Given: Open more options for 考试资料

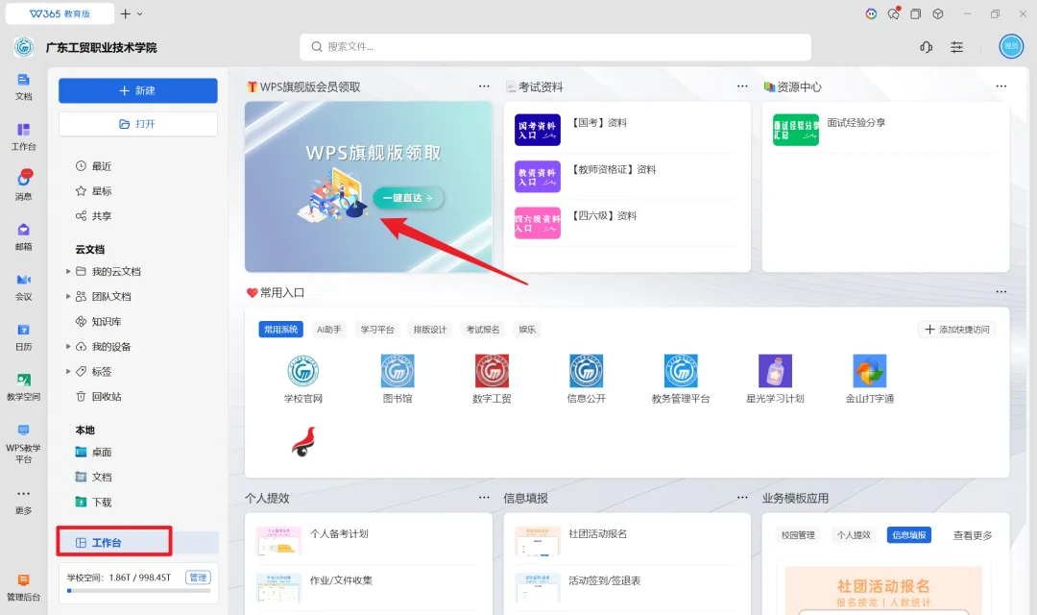Looking at the screenshot, I should pyautogui.click(x=742, y=86).
